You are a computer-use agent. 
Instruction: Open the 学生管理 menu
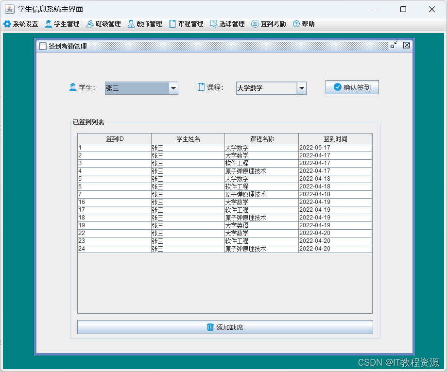62,24
